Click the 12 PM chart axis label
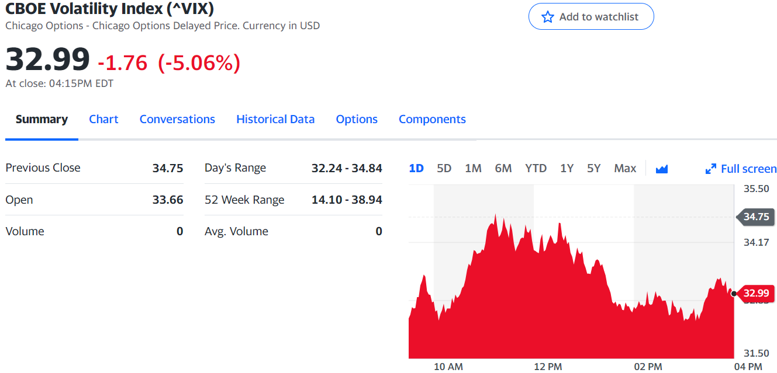 pyautogui.click(x=548, y=367)
